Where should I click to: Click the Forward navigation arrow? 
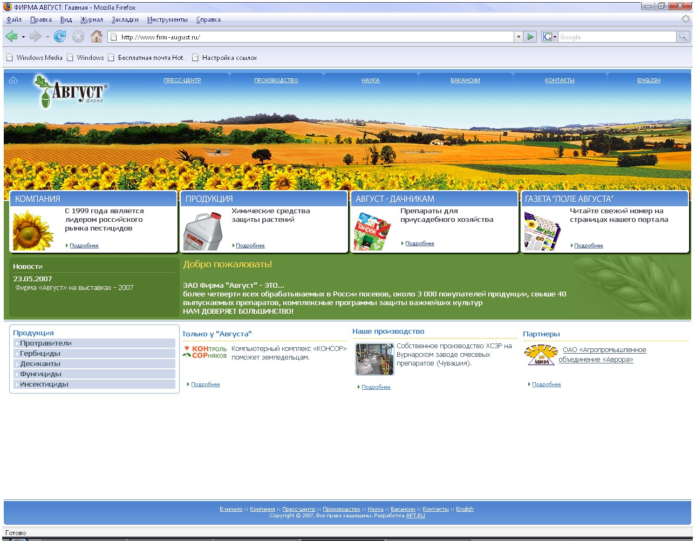pos(36,37)
